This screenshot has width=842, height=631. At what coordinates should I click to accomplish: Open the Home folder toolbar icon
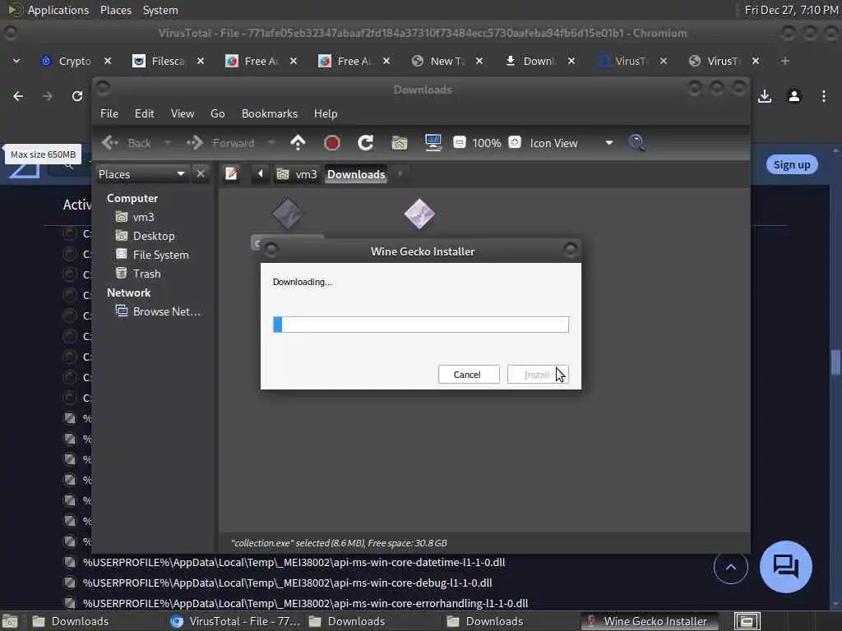point(400,143)
